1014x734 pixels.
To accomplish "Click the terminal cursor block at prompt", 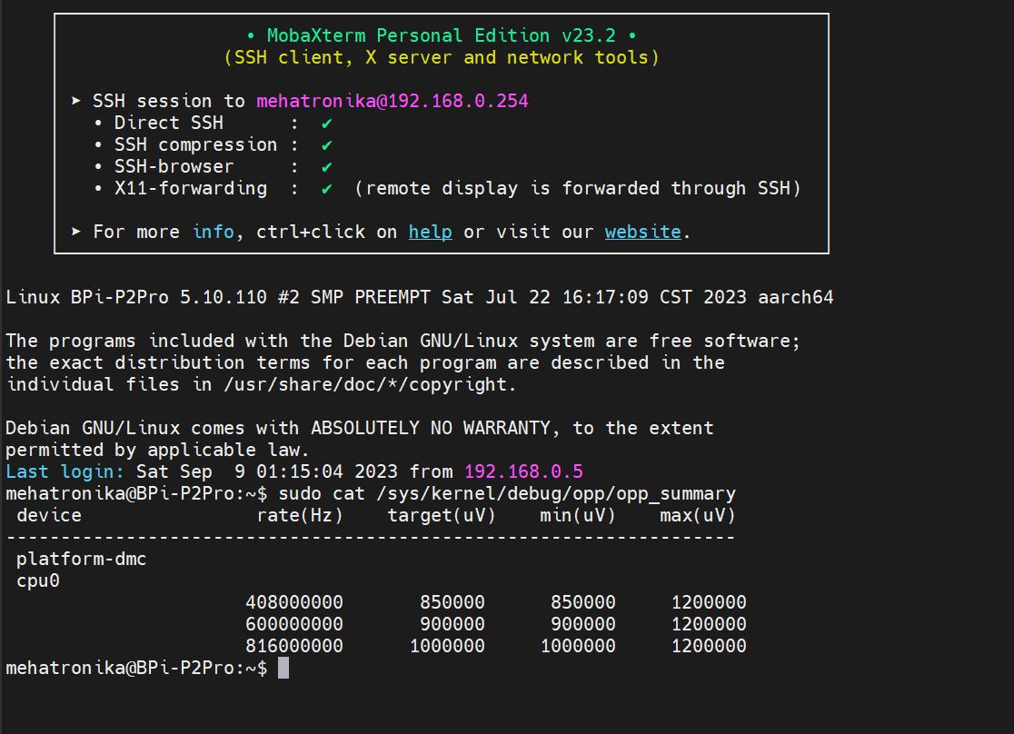I will tap(283, 668).
